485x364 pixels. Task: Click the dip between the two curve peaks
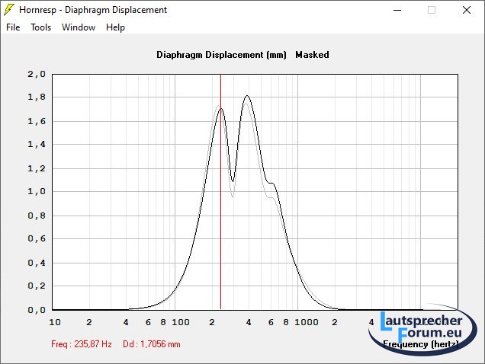point(233,180)
